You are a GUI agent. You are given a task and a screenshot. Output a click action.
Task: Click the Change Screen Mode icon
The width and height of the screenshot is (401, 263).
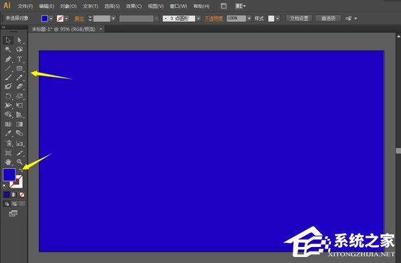[x=13, y=214]
